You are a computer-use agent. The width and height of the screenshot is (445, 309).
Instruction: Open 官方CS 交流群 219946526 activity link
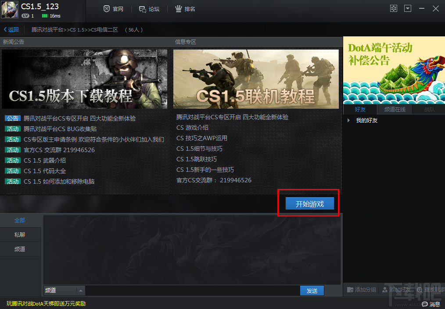pos(59,150)
